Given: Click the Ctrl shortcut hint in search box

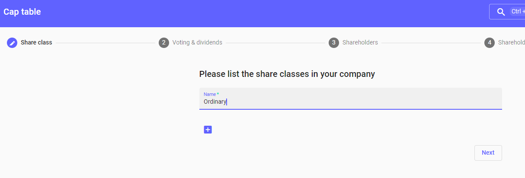Looking at the screenshot, I should [x=517, y=12].
